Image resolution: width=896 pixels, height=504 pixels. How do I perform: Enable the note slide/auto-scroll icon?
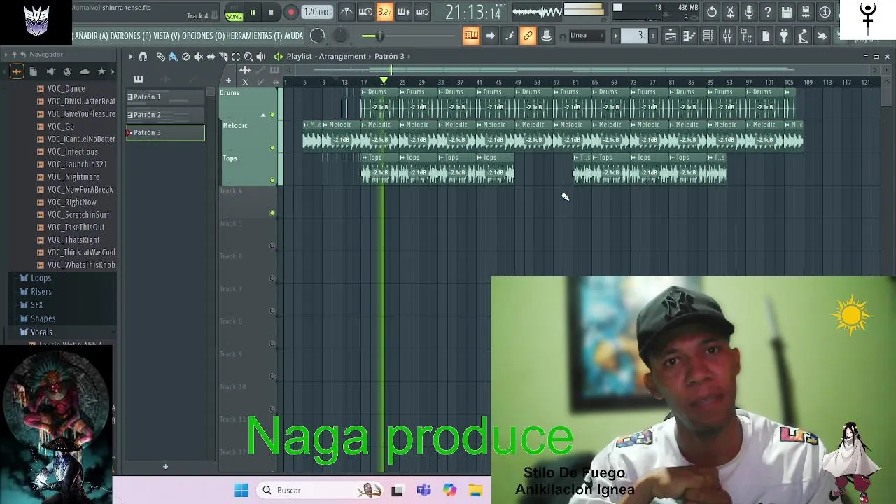(x=509, y=36)
